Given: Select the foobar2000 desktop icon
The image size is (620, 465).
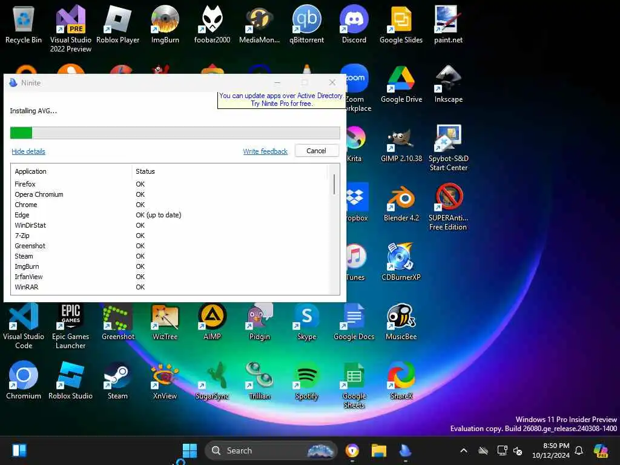Looking at the screenshot, I should tap(212, 24).
